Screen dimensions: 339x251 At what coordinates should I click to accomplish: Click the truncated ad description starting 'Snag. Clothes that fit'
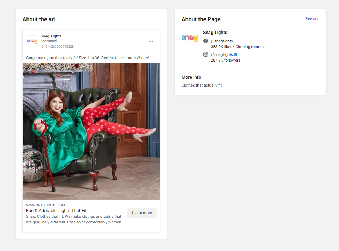(75, 219)
